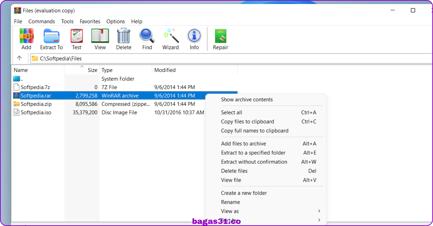Select the Softpedia.7z file name
Viewport: 433px width, 226px height.
(36, 87)
